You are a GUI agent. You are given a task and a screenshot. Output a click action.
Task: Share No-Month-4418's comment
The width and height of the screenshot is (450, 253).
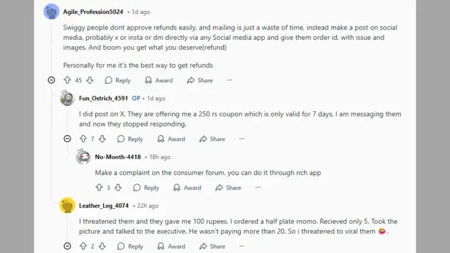click(x=228, y=188)
